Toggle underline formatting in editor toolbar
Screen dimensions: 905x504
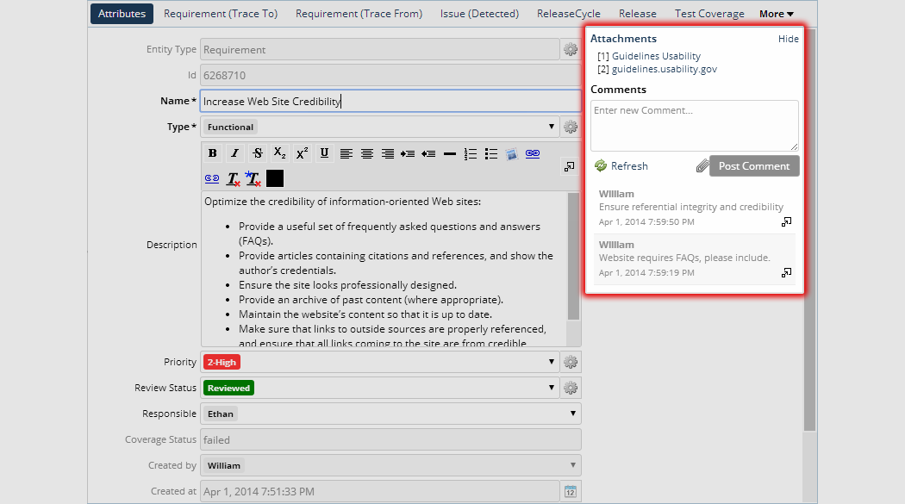click(324, 153)
